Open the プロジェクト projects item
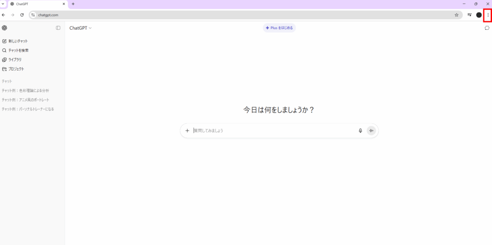The image size is (492, 245). coord(16,69)
